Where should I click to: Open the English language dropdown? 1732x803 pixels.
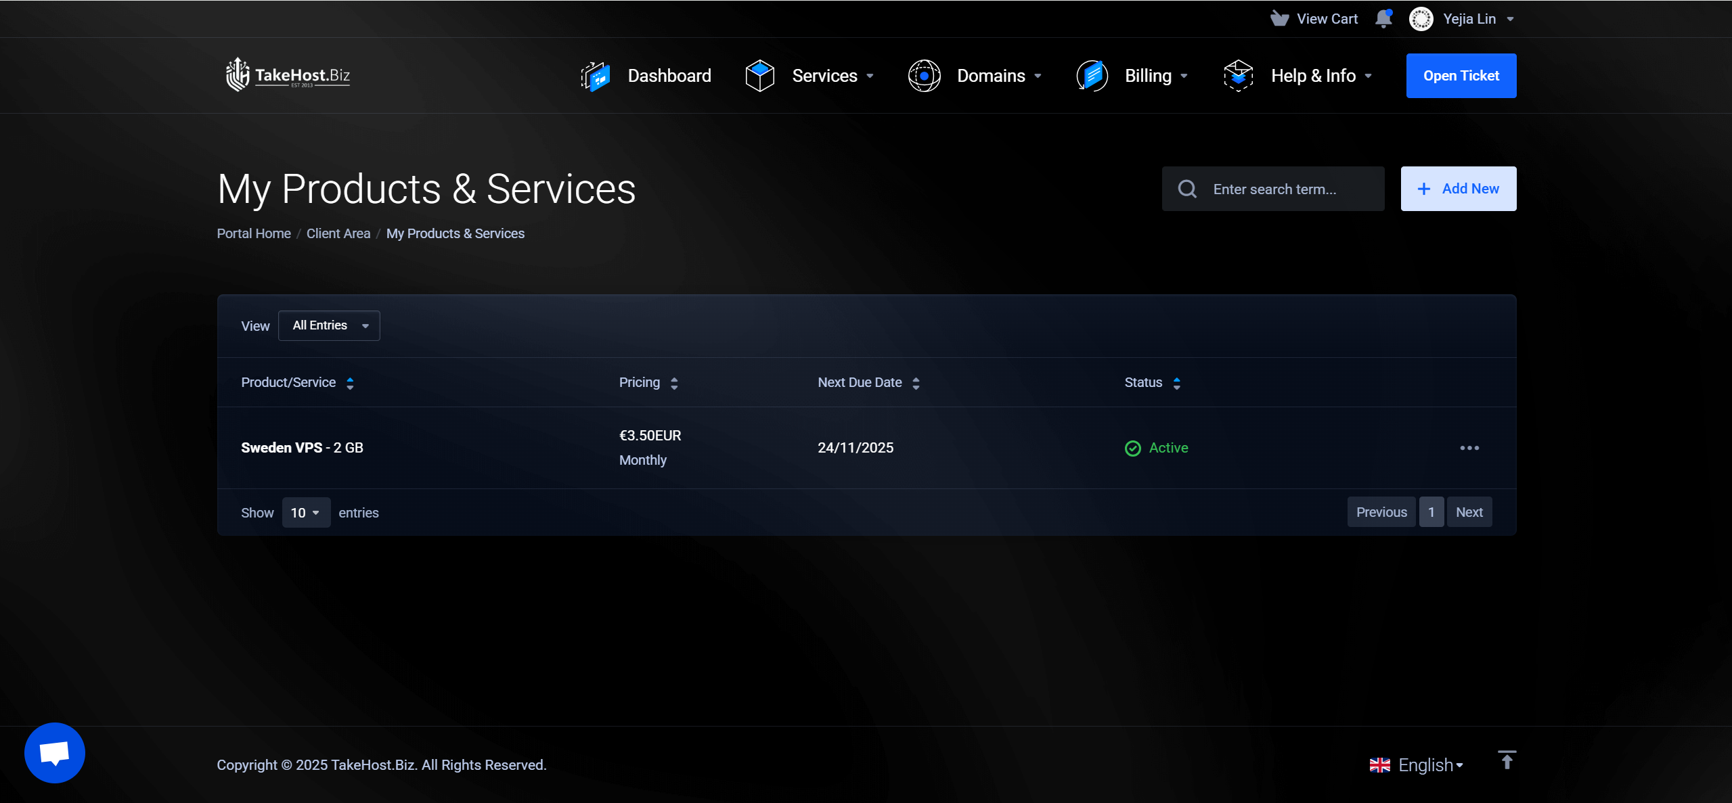pos(1417,765)
